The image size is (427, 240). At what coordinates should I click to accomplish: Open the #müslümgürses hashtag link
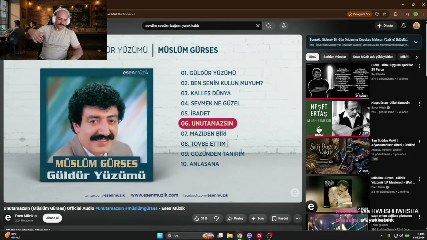tap(141, 208)
